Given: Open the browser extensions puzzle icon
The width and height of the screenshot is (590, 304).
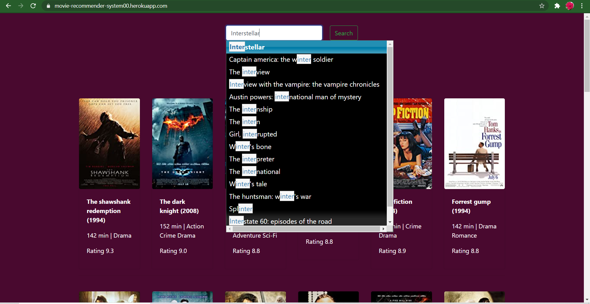Looking at the screenshot, I should [557, 6].
